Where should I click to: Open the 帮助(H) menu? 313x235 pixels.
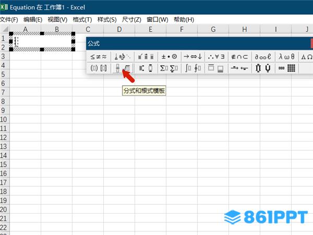184,20
